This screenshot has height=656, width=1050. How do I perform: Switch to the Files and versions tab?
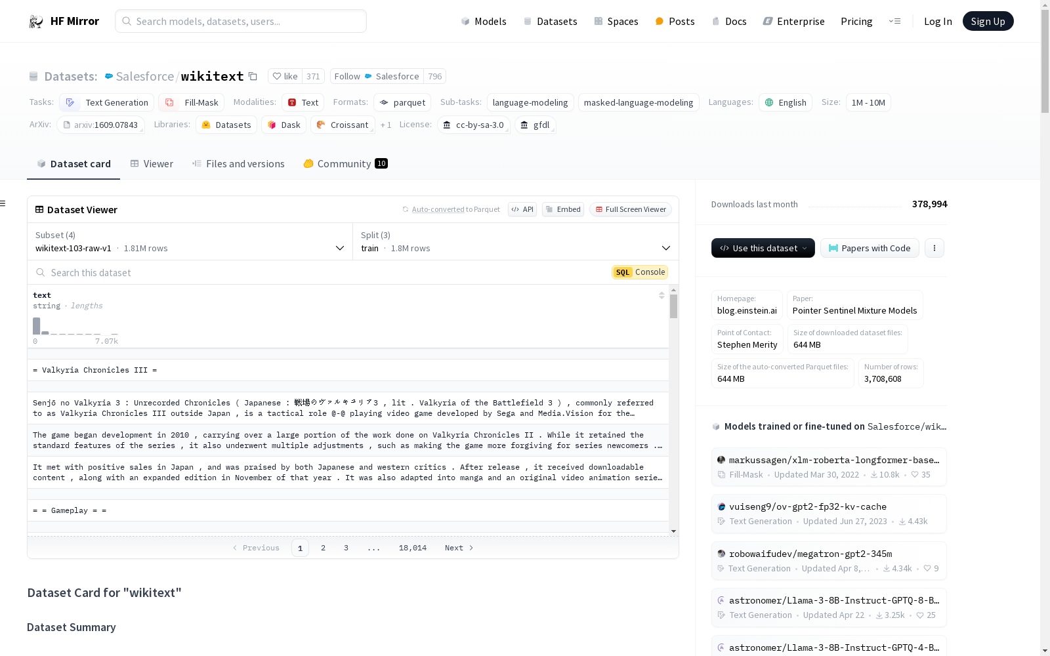(x=238, y=164)
